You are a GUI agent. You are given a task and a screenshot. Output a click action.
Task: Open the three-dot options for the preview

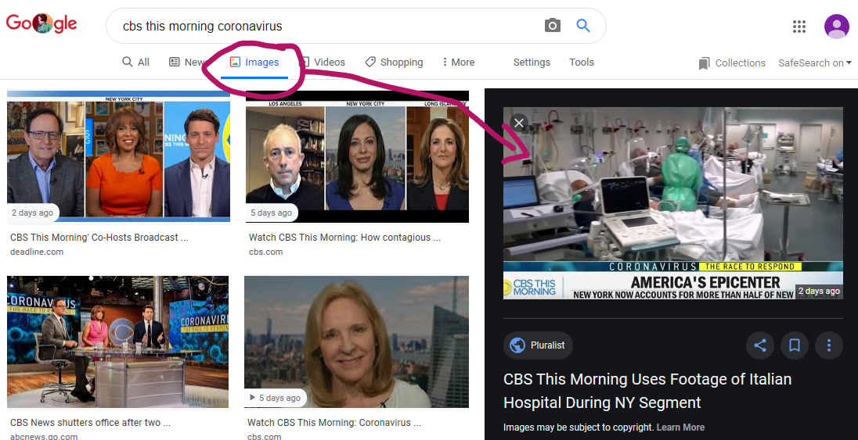pos(828,345)
